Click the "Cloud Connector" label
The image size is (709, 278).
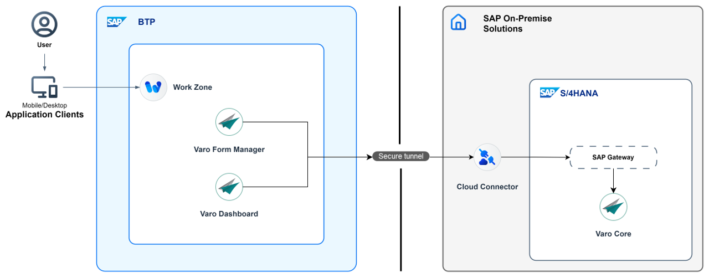click(487, 187)
